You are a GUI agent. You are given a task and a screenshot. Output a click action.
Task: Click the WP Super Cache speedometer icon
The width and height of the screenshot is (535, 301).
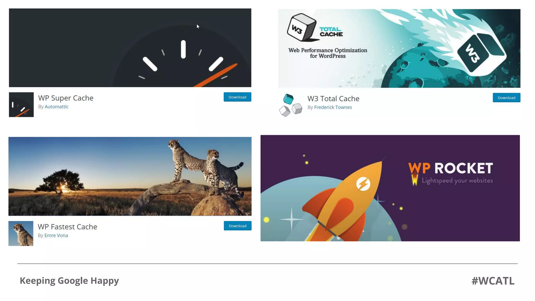21,105
